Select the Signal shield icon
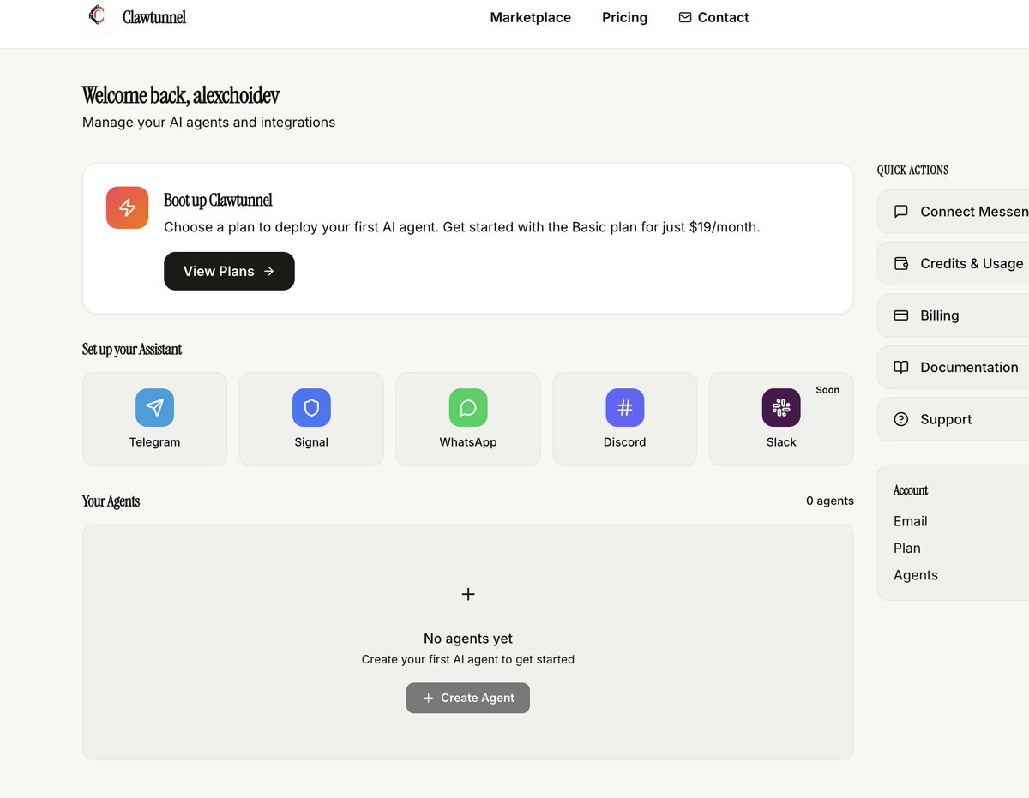The width and height of the screenshot is (1029, 798). click(311, 407)
